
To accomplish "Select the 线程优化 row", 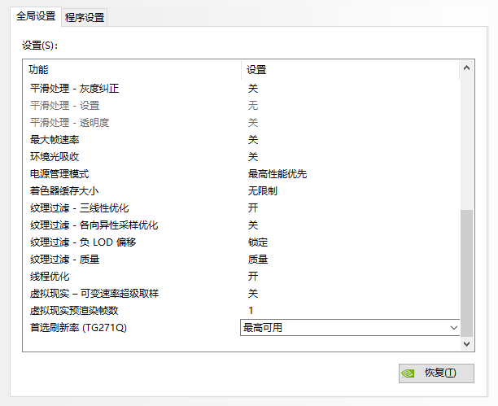I will tap(242, 277).
